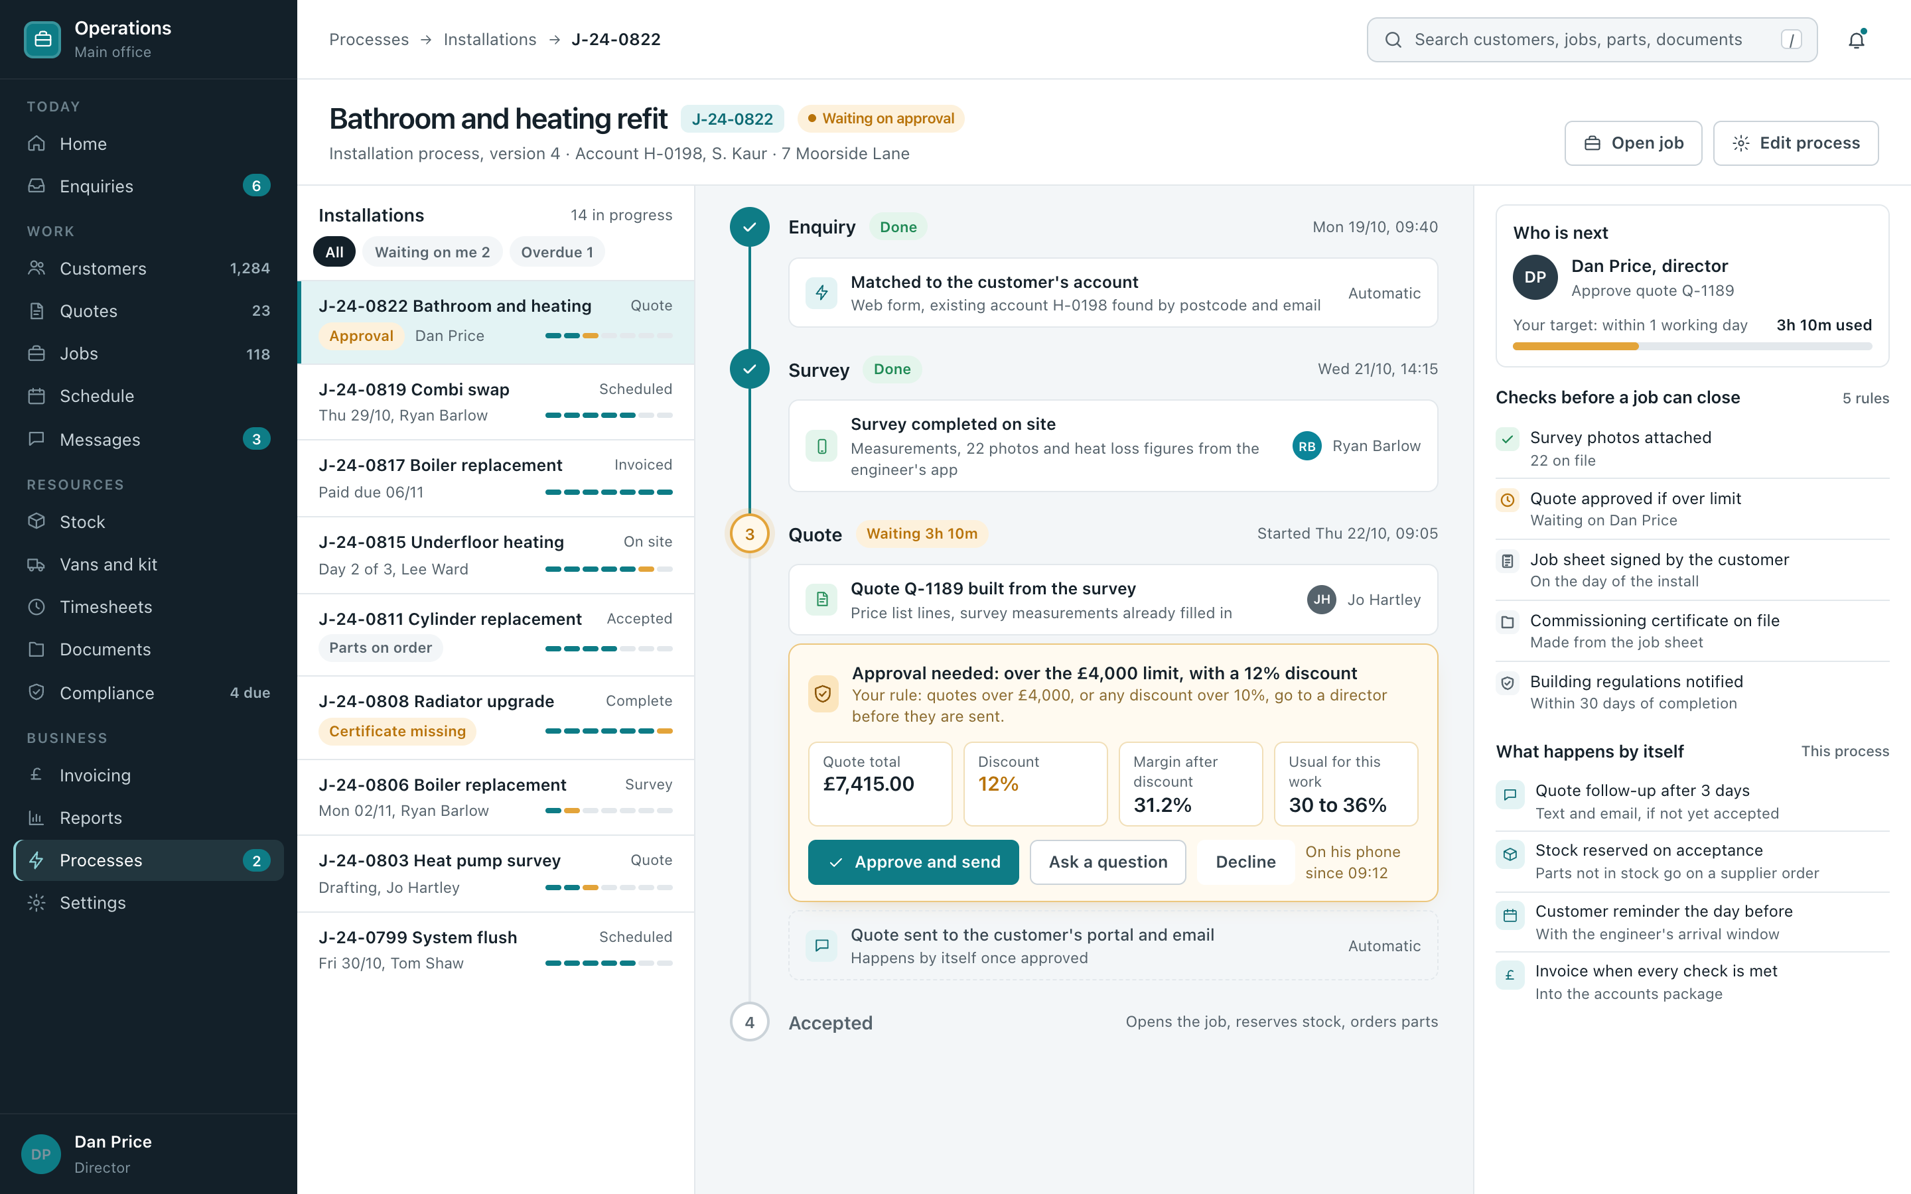Decline the quote approval
The image size is (1911, 1194).
coord(1245,862)
